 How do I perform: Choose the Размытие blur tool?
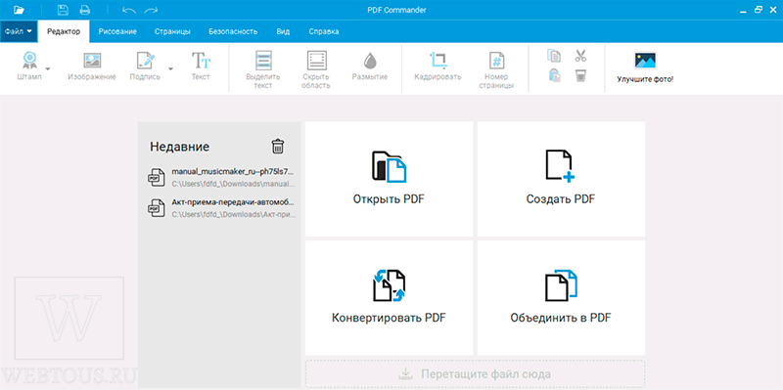(370, 66)
